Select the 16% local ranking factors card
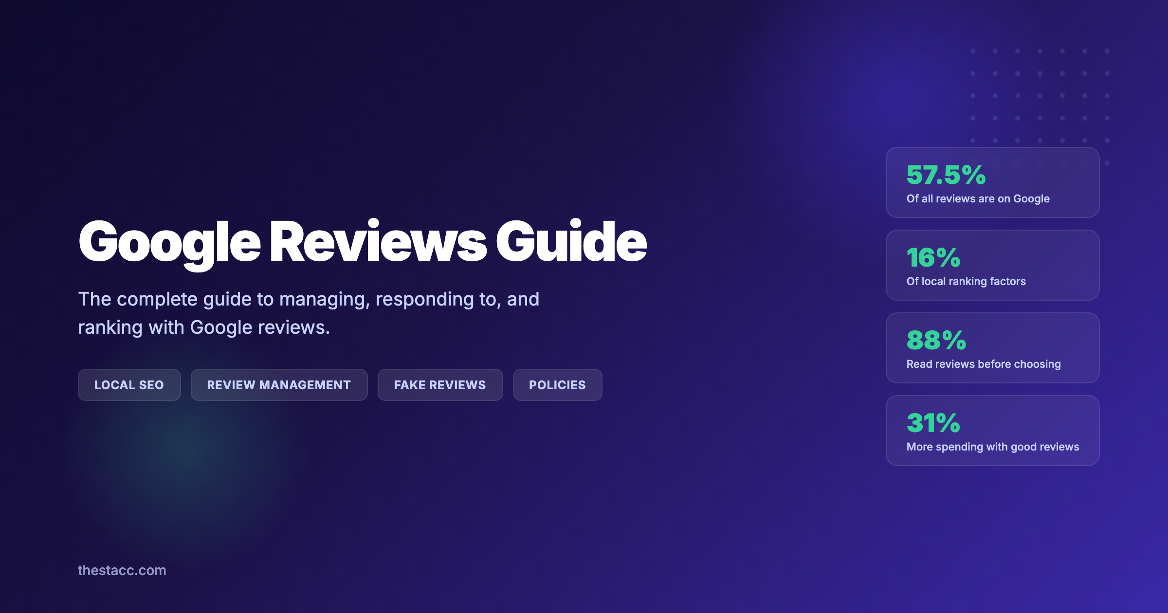The image size is (1168, 613). point(992,265)
